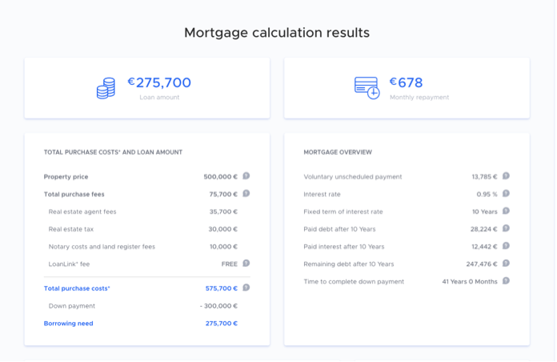Click info icon for Time to complete down payment
This screenshot has height=362, width=557.
click(506, 281)
